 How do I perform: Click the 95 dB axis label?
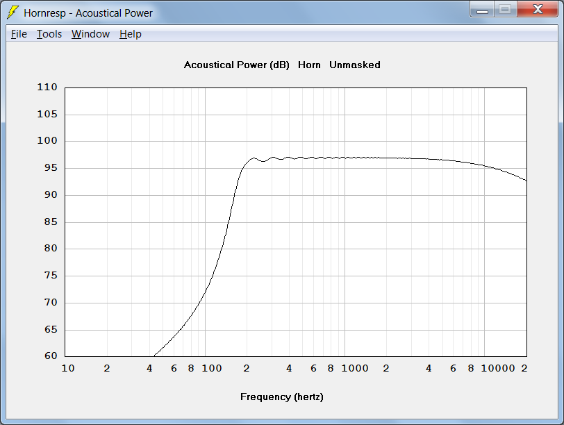tap(51, 168)
